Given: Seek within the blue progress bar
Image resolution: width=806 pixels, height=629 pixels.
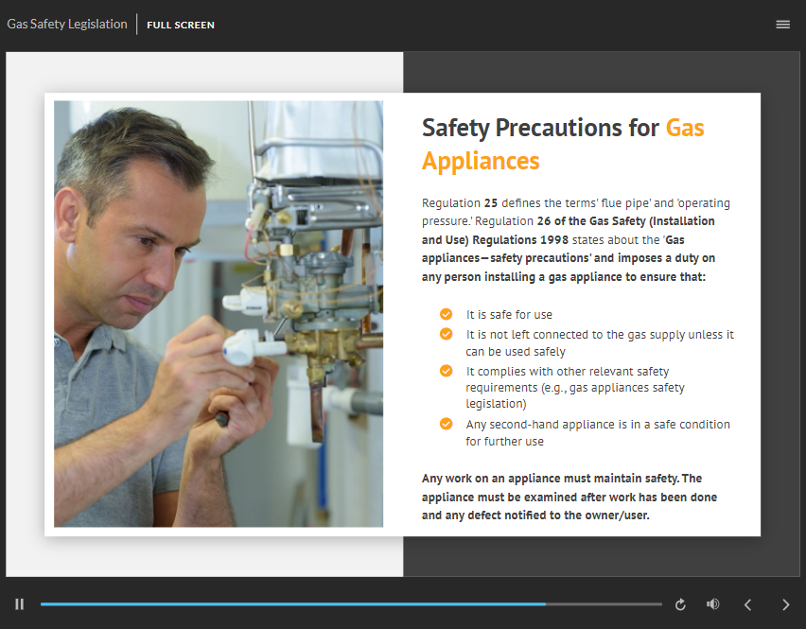Looking at the screenshot, I should pyautogui.click(x=351, y=604).
